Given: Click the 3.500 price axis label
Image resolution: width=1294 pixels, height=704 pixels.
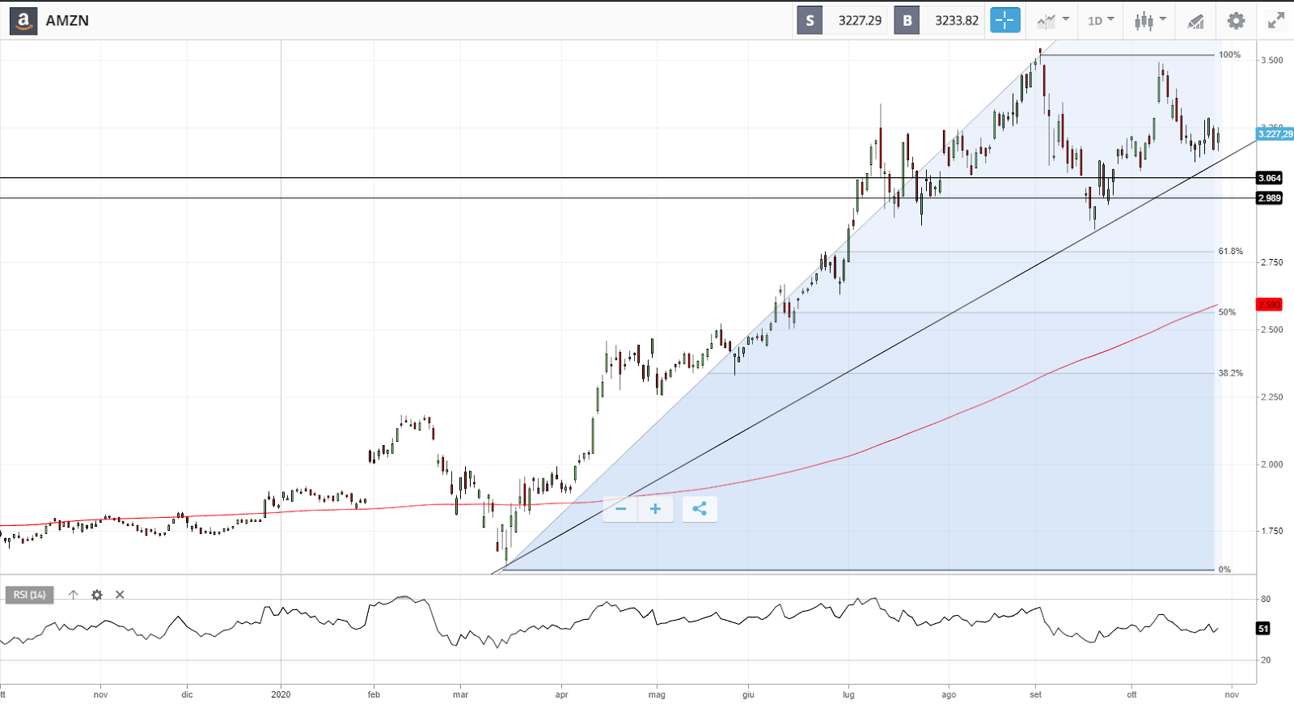Looking at the screenshot, I should click(x=1271, y=61).
